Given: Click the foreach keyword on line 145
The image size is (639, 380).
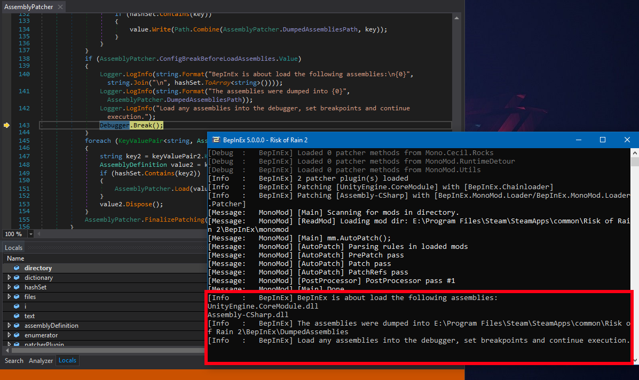Looking at the screenshot, I should coord(98,141).
